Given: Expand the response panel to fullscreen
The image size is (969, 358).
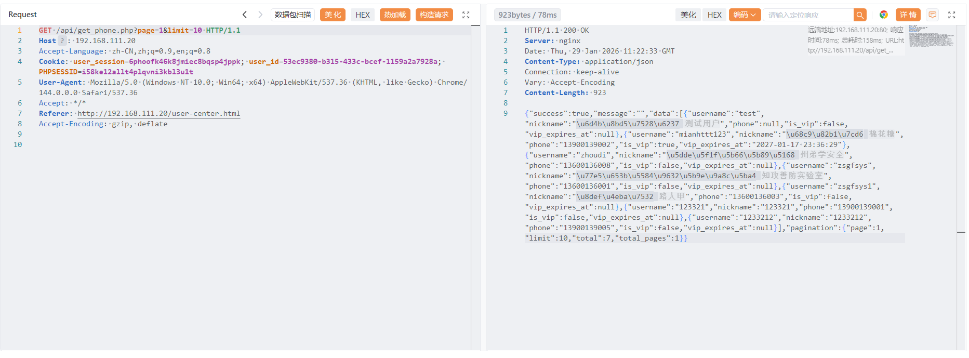Looking at the screenshot, I should (952, 15).
